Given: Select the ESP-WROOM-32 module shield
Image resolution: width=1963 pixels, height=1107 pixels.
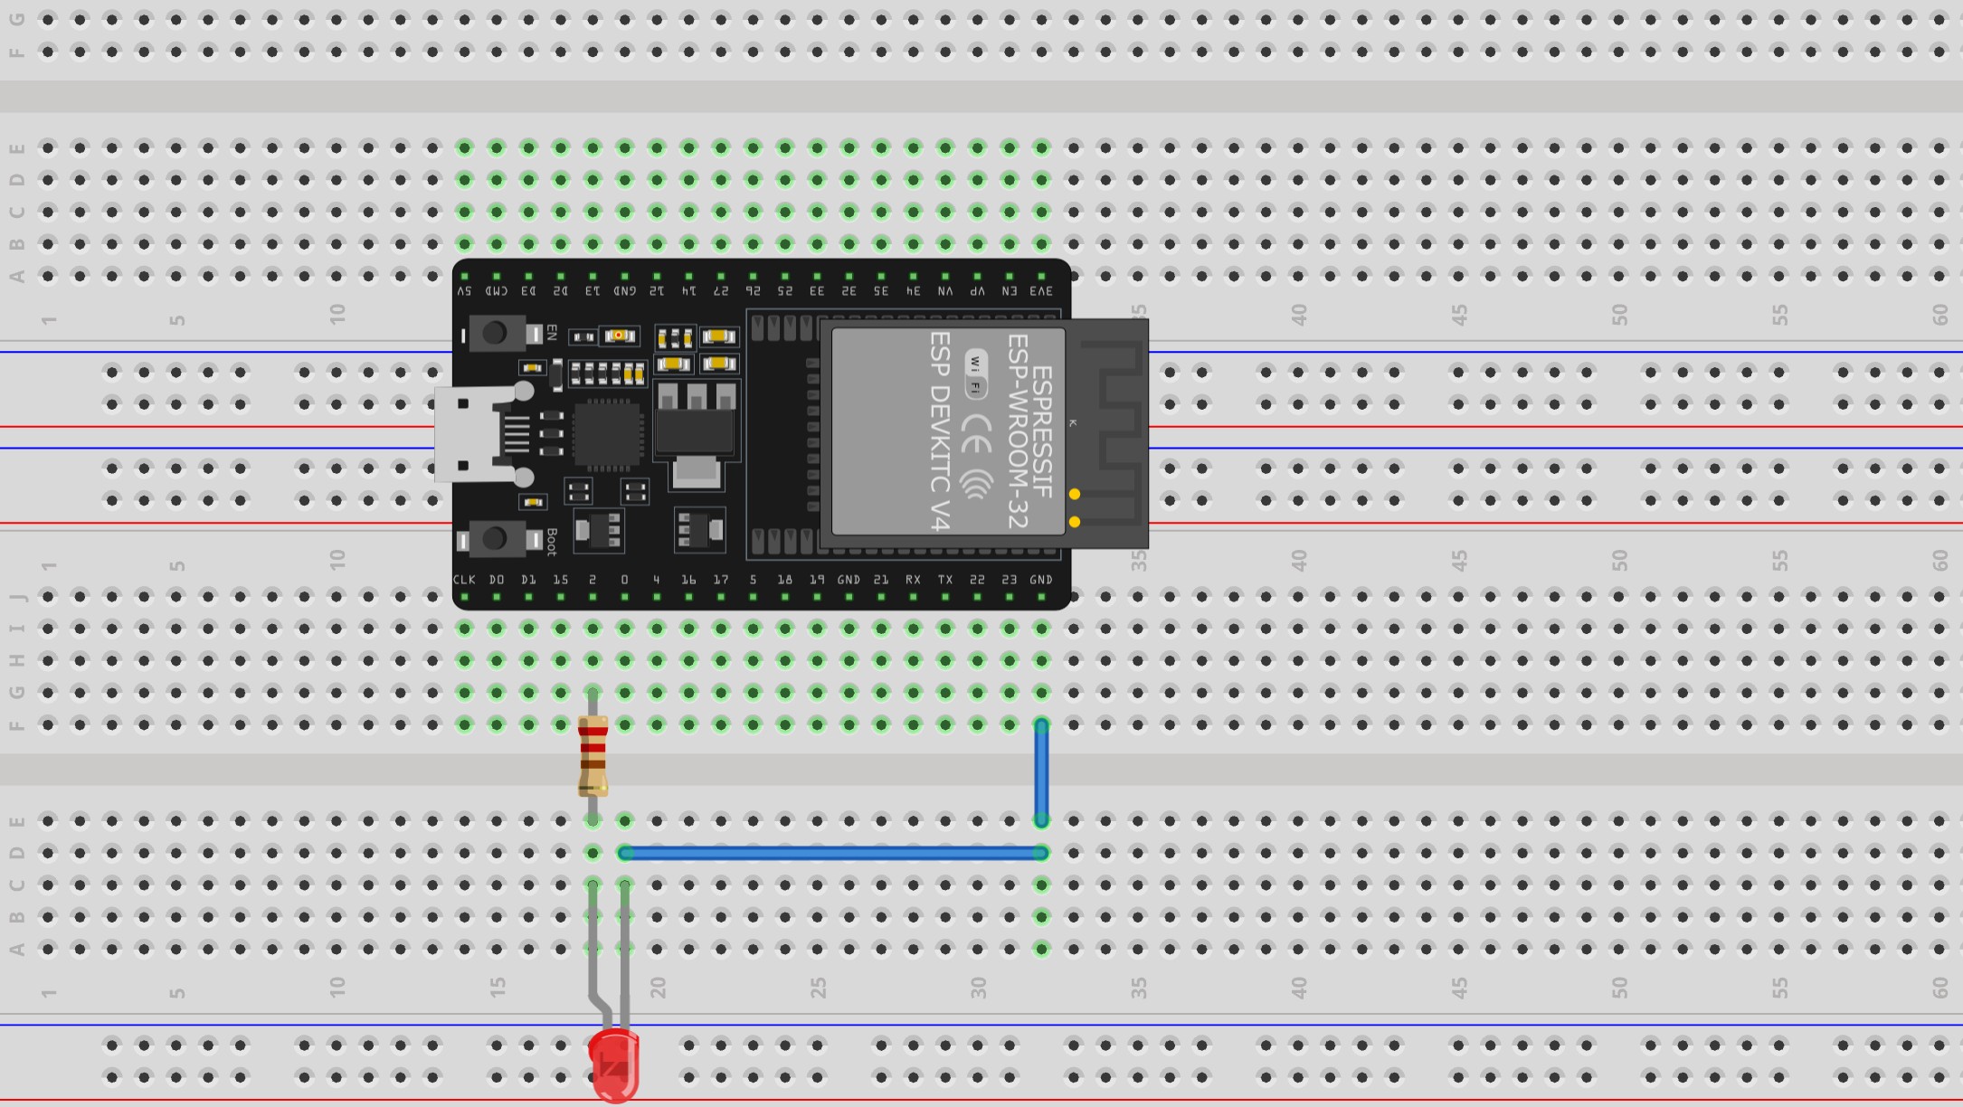Looking at the screenshot, I should pyautogui.click(x=947, y=431).
